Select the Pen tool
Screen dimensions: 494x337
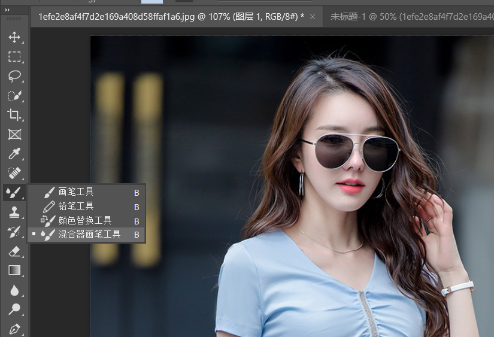coord(14,329)
